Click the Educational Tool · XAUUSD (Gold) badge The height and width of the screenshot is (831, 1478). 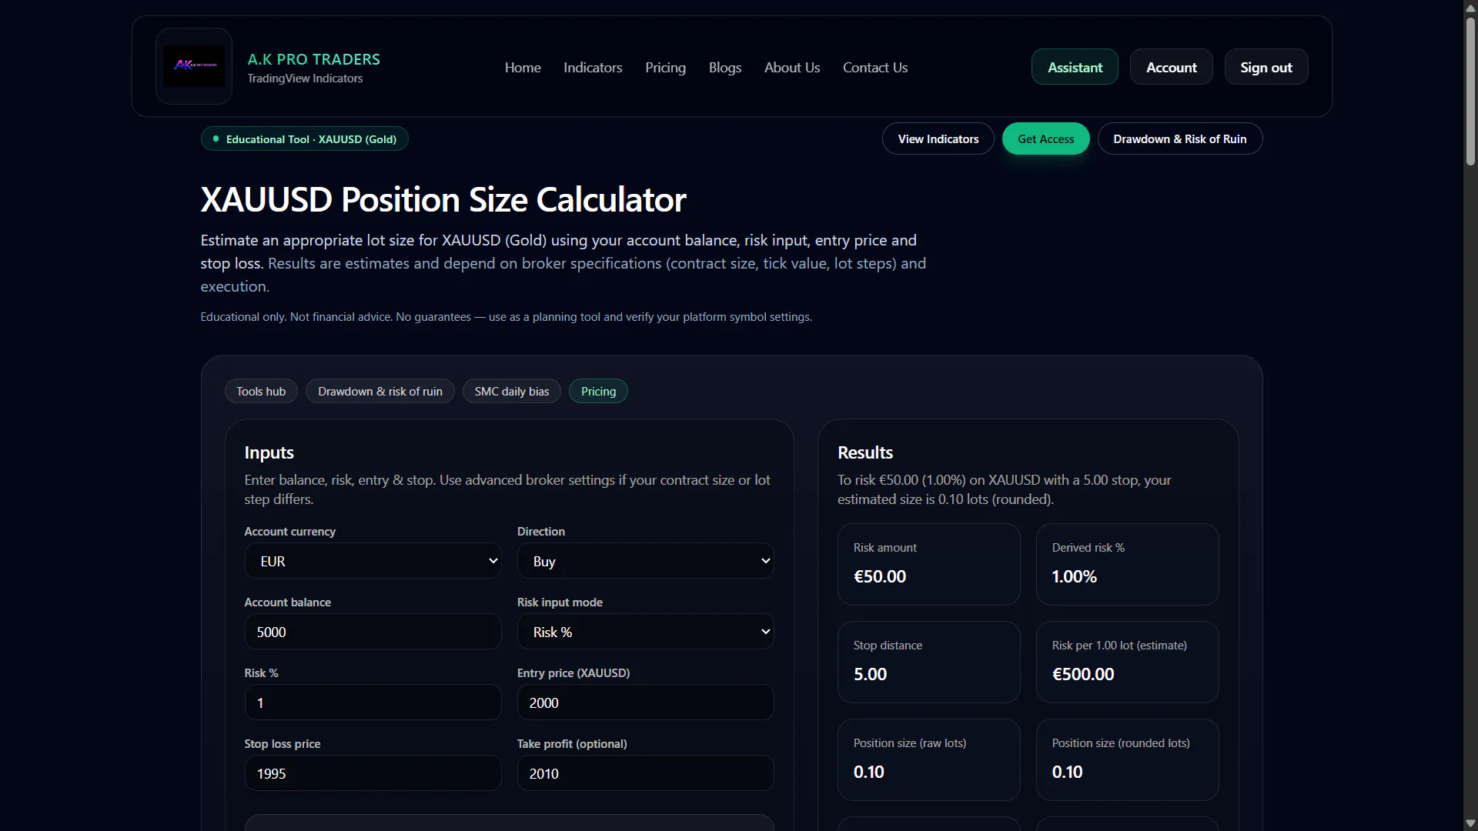(305, 139)
